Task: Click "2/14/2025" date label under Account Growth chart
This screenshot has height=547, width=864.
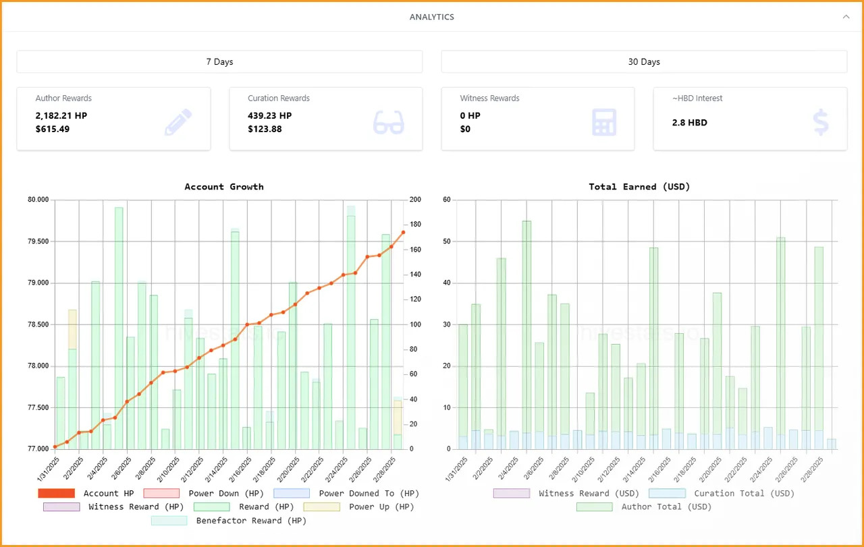Action: pyautogui.click(x=215, y=468)
